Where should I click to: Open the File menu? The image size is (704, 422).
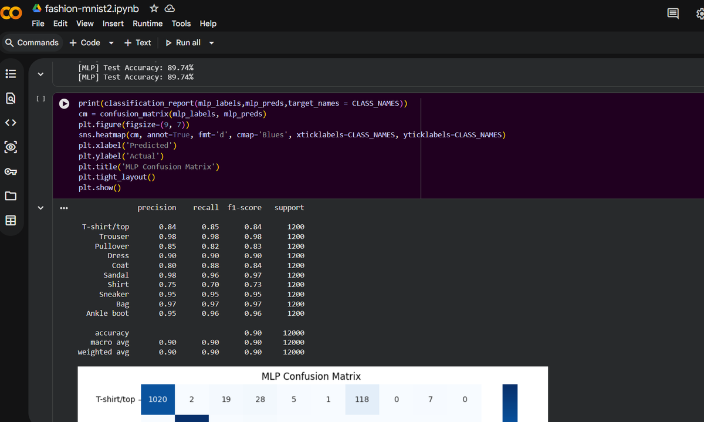38,23
